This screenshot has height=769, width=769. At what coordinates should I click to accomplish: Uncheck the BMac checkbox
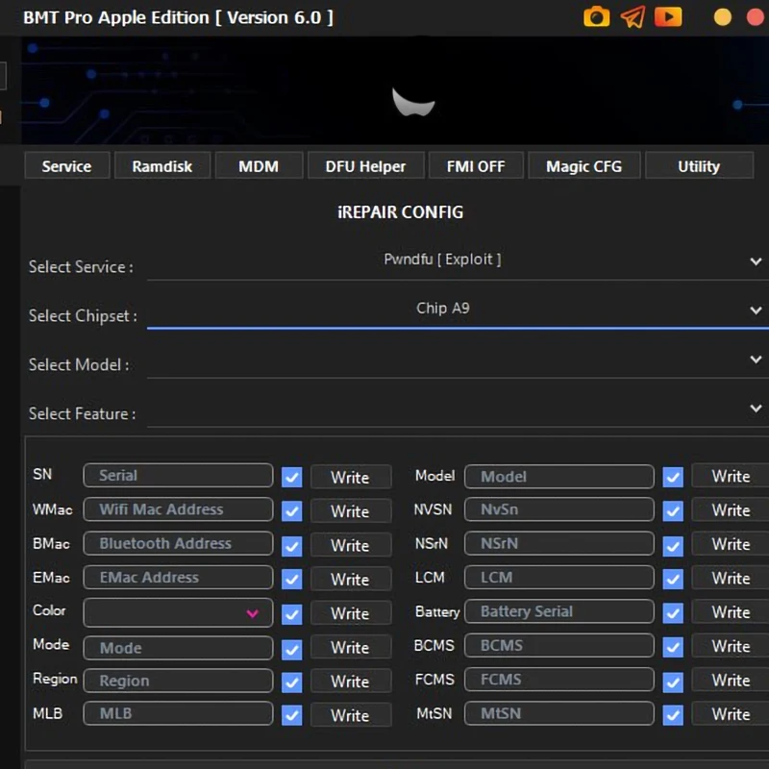click(x=292, y=545)
